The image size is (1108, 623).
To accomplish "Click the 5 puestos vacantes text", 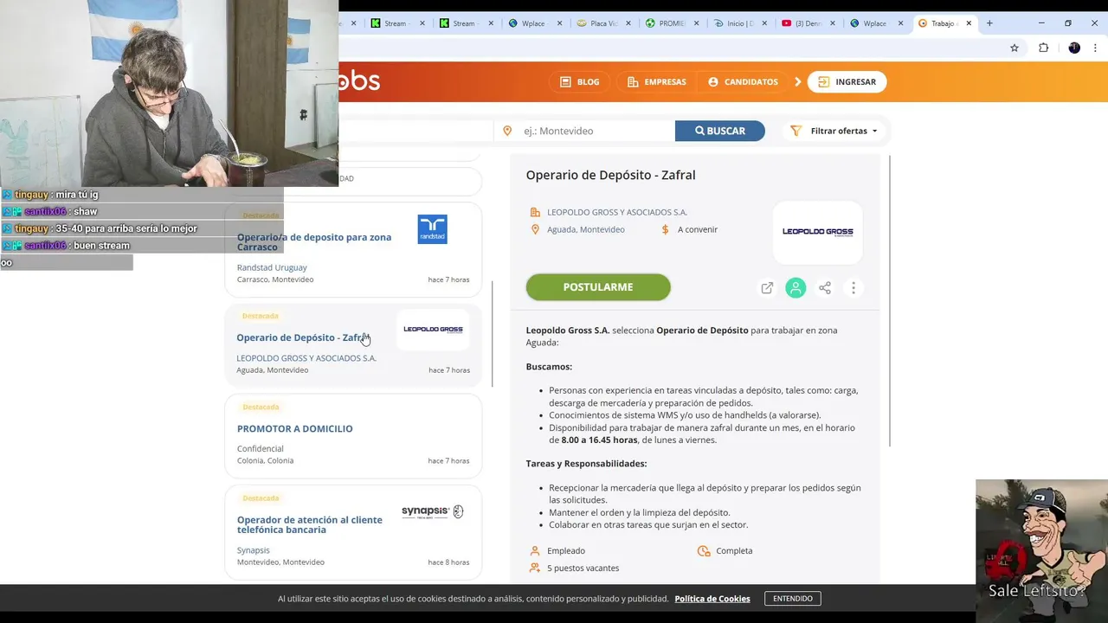I will (583, 568).
